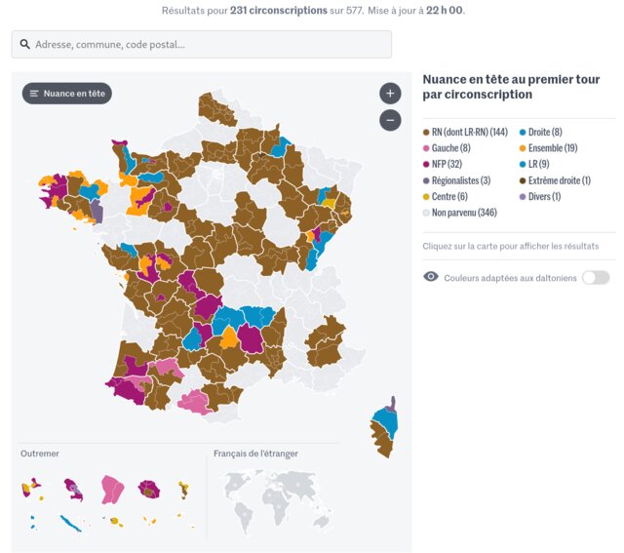624x553 pixels.
Task: Click the LR (9) legend item
Action: [x=538, y=164]
